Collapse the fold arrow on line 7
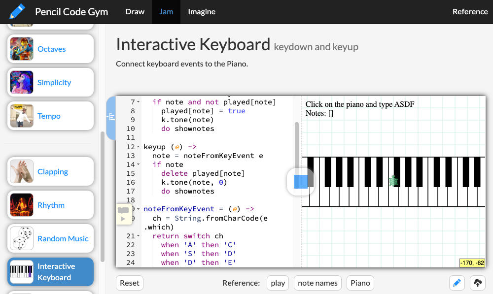The width and height of the screenshot is (493, 294). click(x=138, y=102)
